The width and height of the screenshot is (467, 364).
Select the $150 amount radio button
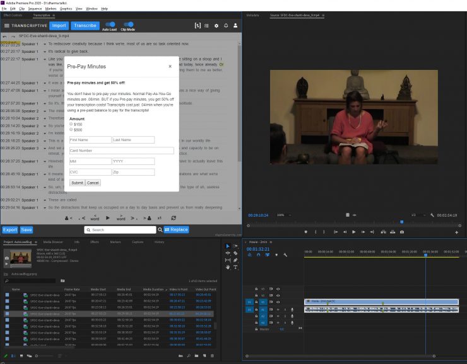pos(71,124)
